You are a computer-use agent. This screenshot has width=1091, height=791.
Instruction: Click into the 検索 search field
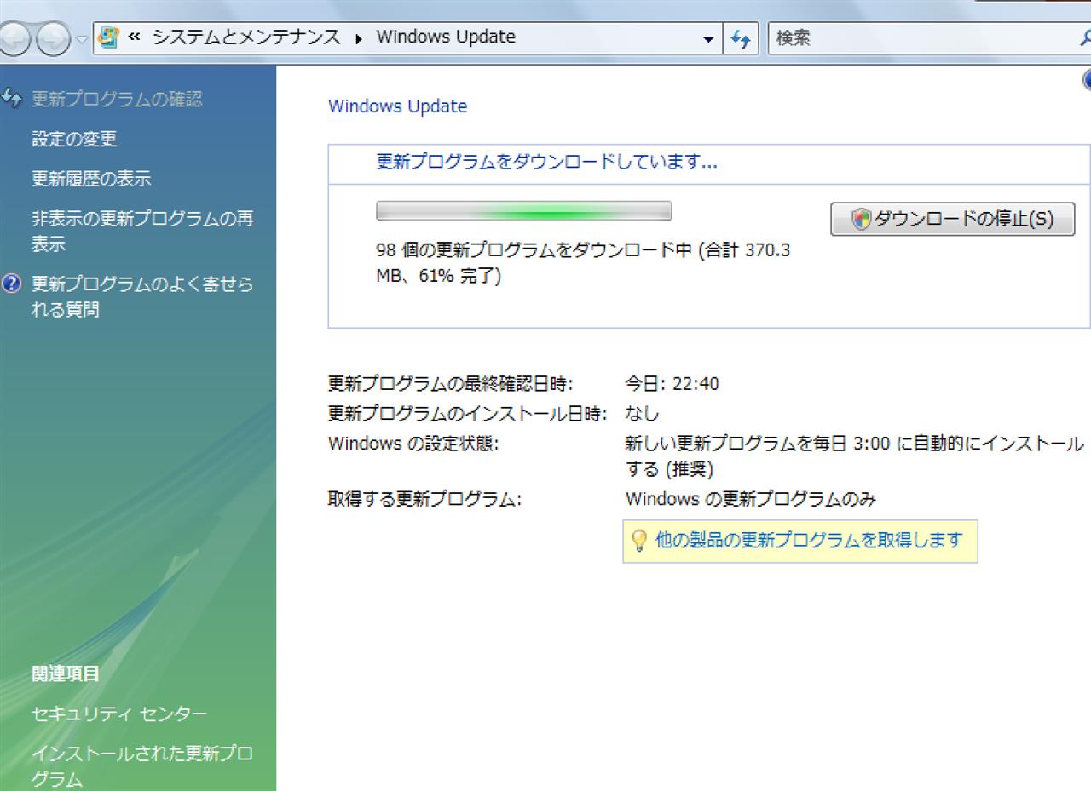[x=921, y=38]
